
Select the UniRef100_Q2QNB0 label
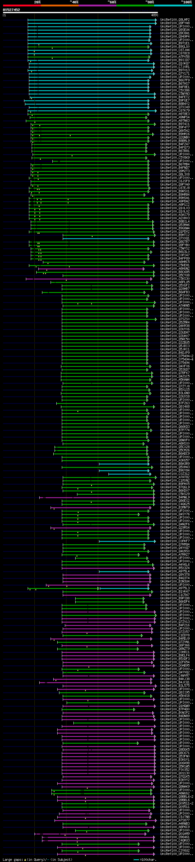[175, 138]
